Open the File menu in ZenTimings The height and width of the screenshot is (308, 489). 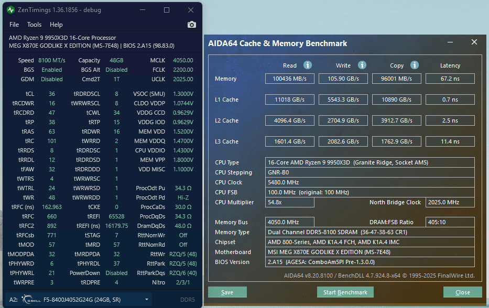14,25
